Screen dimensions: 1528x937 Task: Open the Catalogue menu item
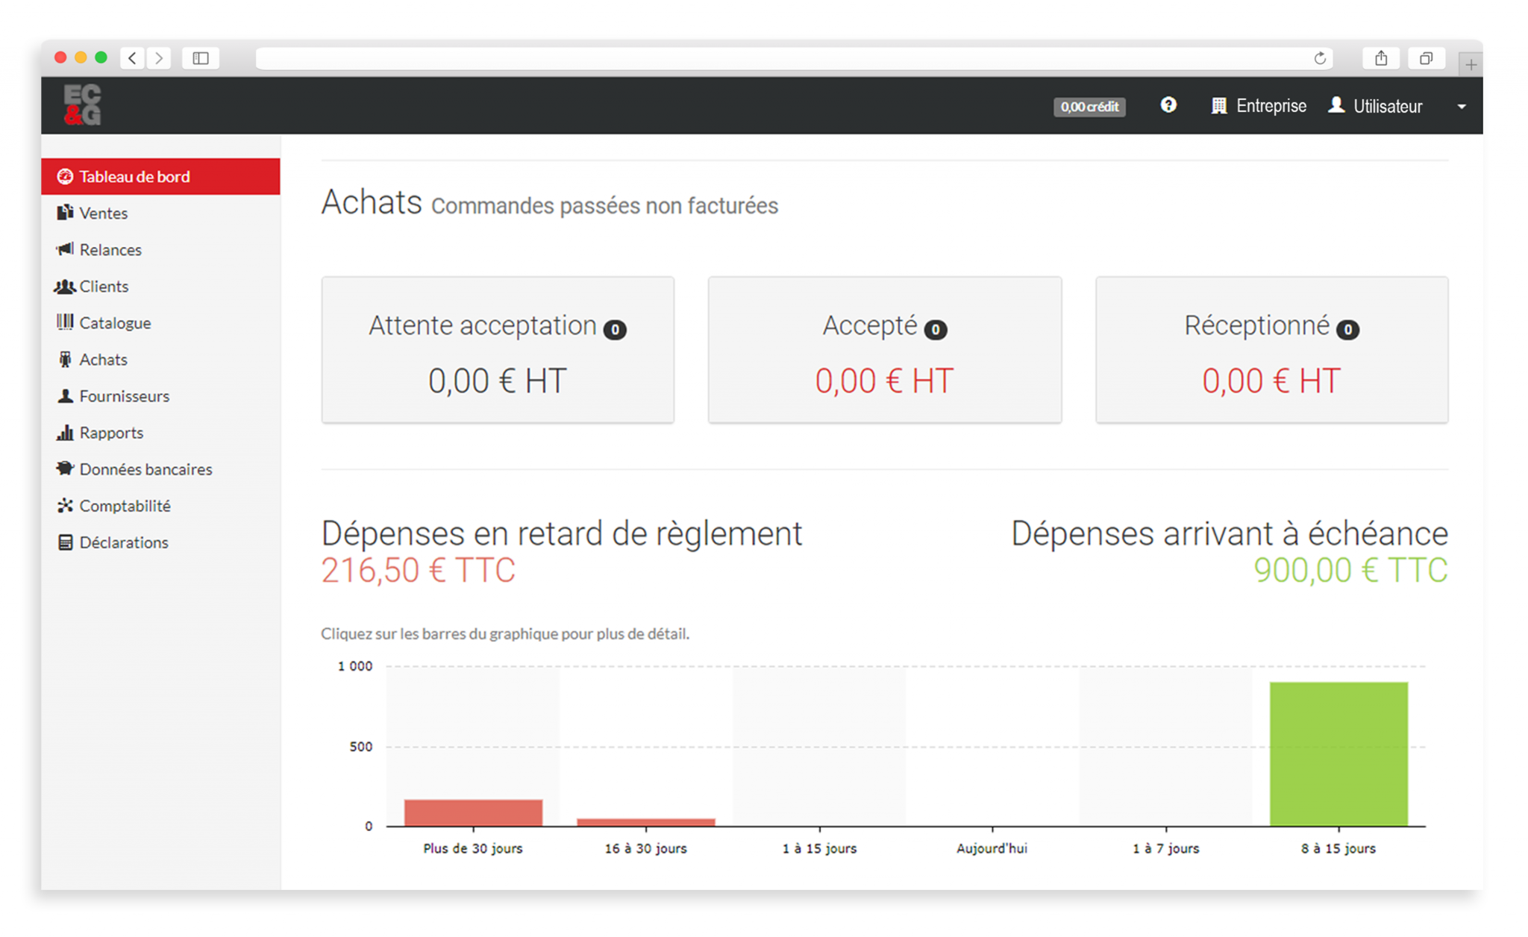tap(160, 323)
